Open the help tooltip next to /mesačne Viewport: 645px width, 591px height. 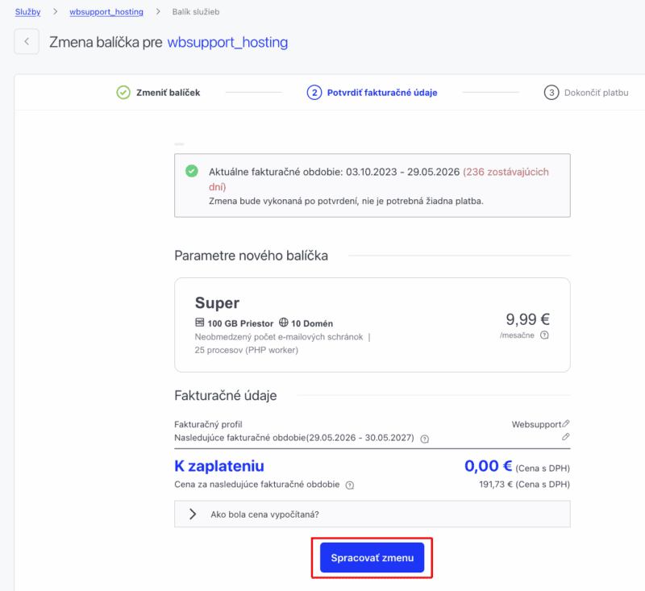tap(544, 335)
